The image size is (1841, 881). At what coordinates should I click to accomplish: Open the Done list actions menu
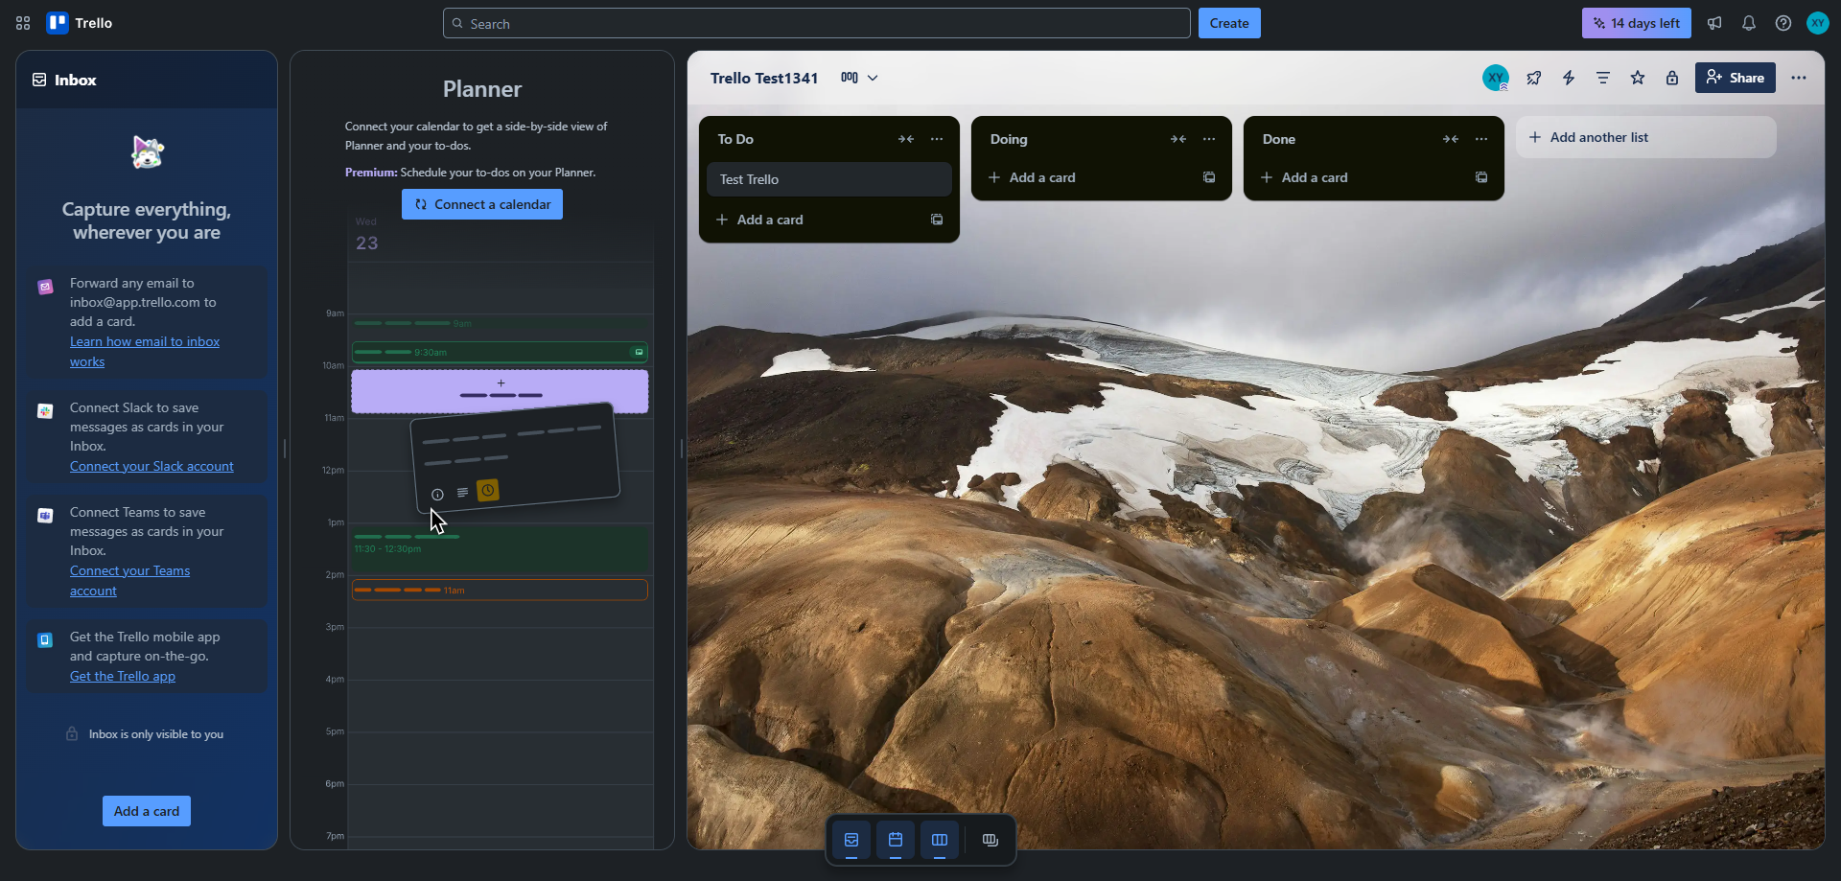[x=1481, y=139]
